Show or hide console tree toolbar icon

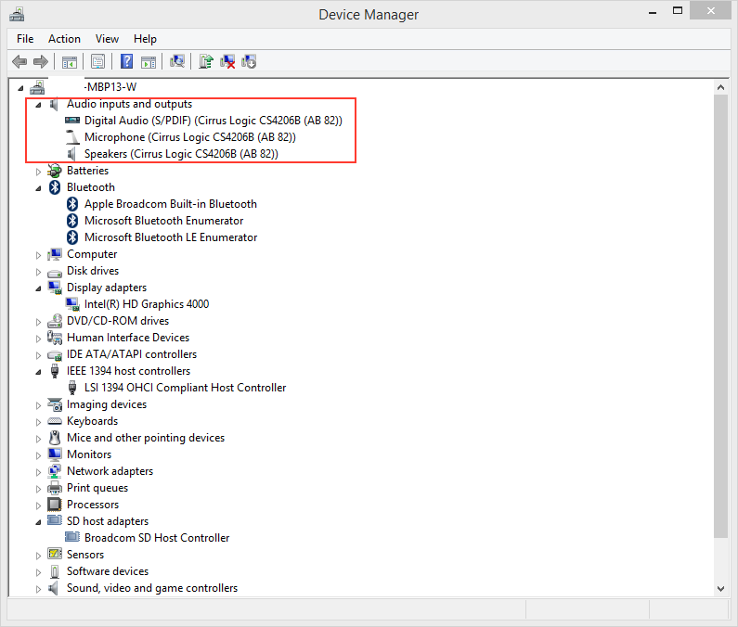click(70, 61)
